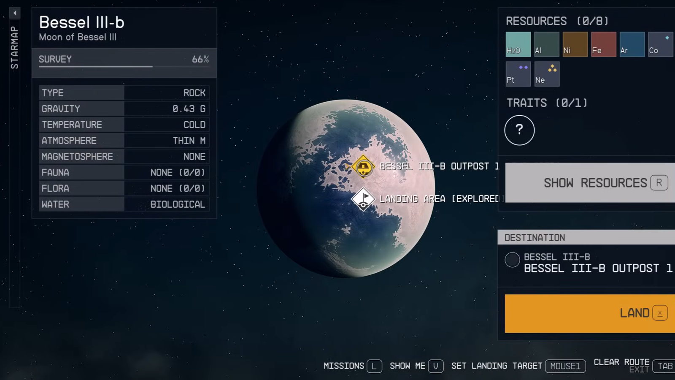
Task: Click the Survey progress bar
Action: click(124, 66)
